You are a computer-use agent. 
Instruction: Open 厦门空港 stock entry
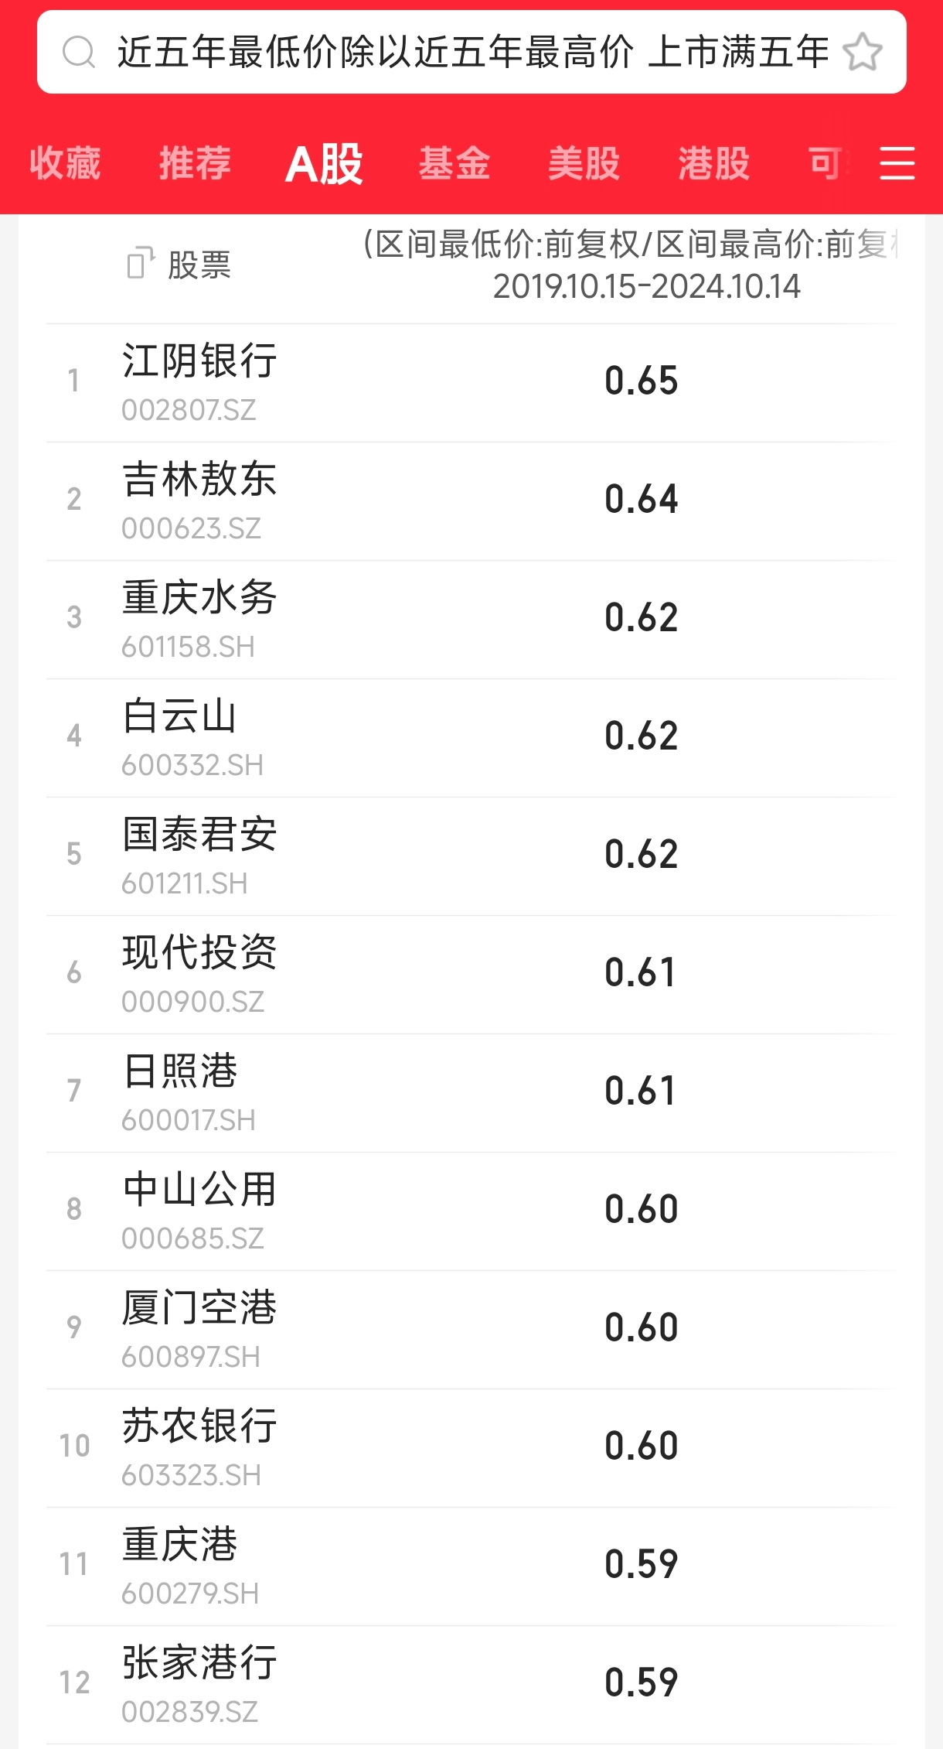(x=199, y=1327)
